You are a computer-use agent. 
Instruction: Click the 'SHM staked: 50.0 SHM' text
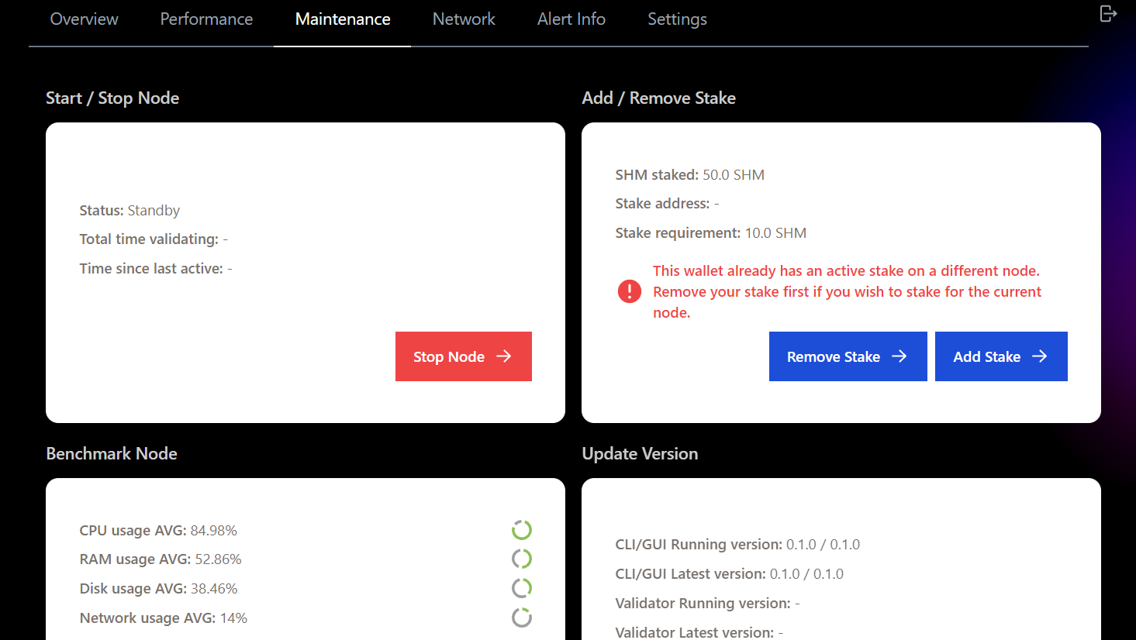tap(690, 175)
